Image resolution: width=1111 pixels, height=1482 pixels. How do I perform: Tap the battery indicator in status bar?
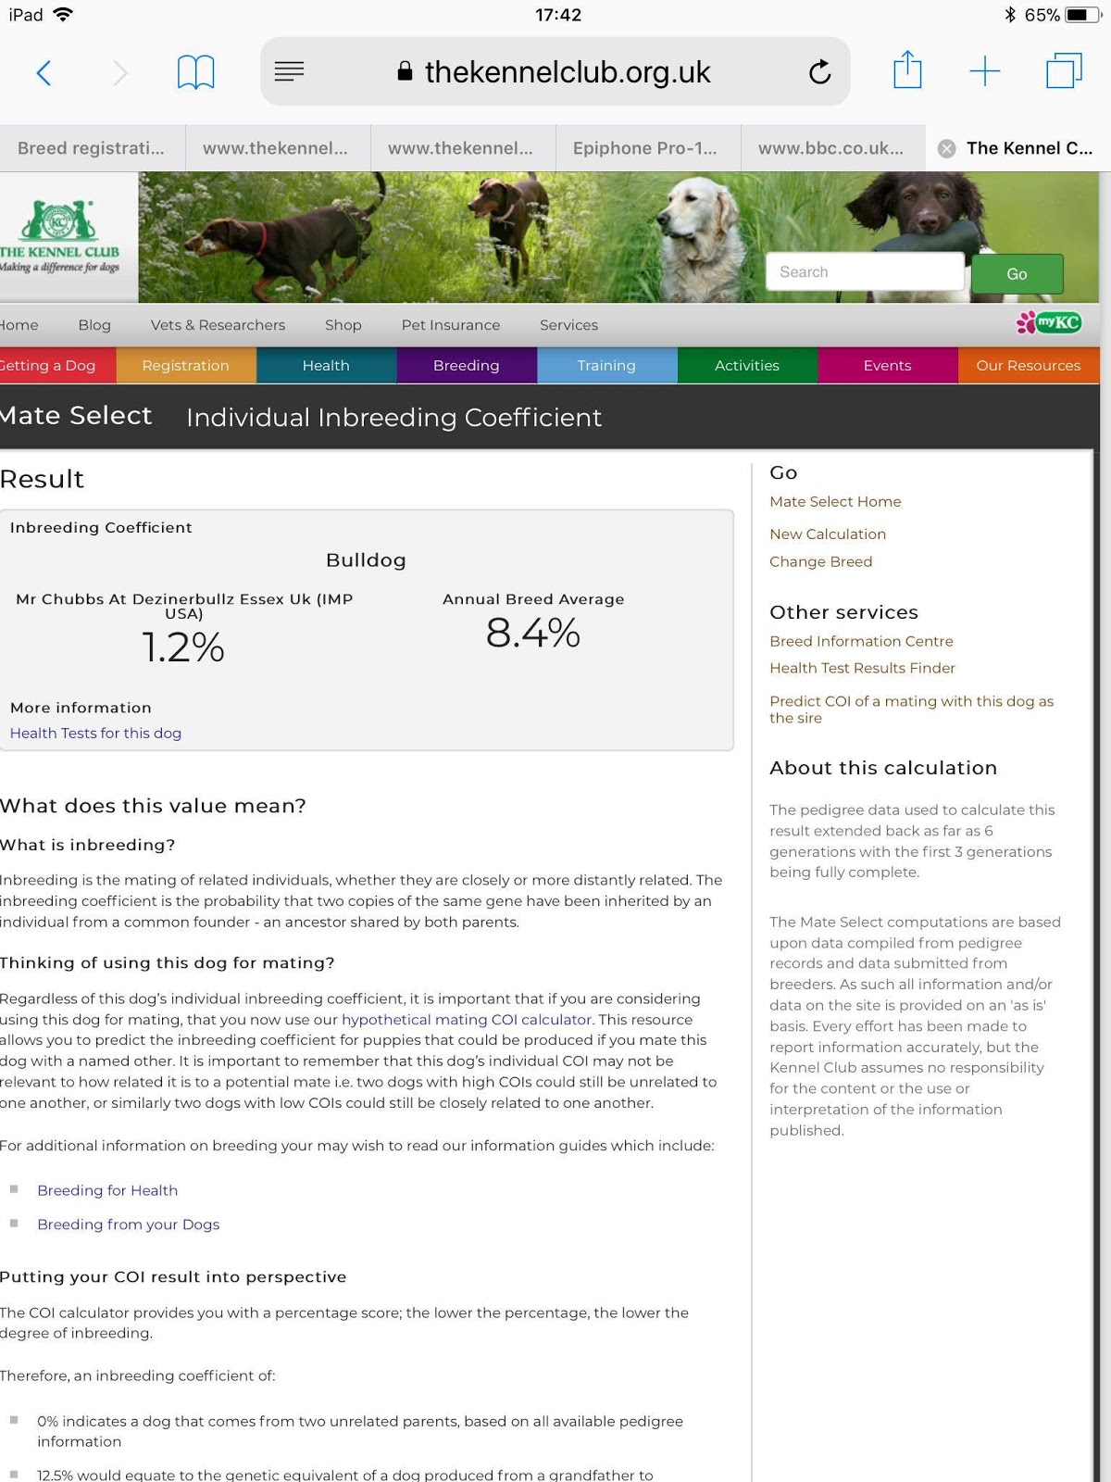(x=1082, y=15)
